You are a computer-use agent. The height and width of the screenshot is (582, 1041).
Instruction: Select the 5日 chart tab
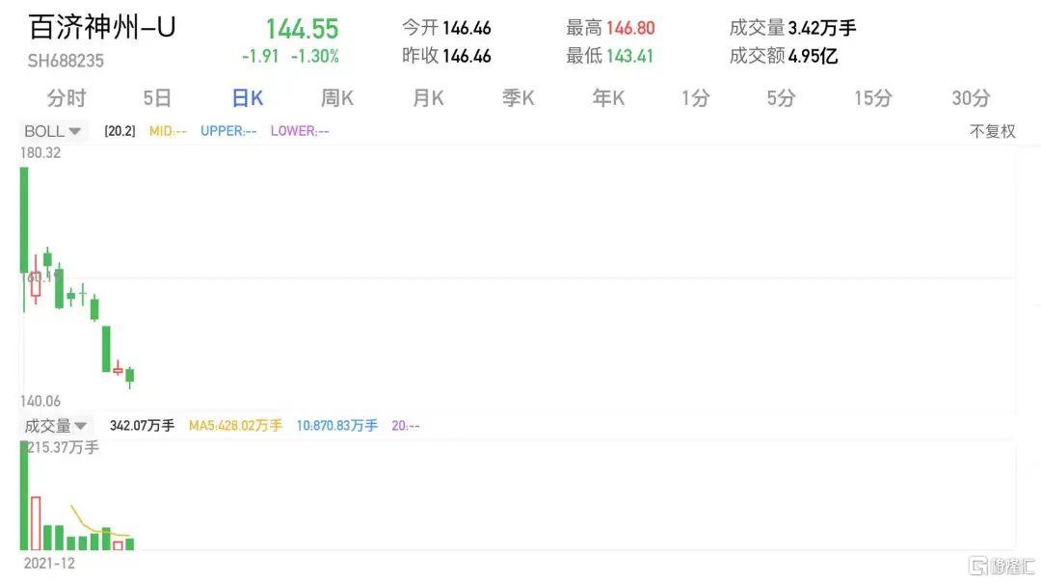157,98
